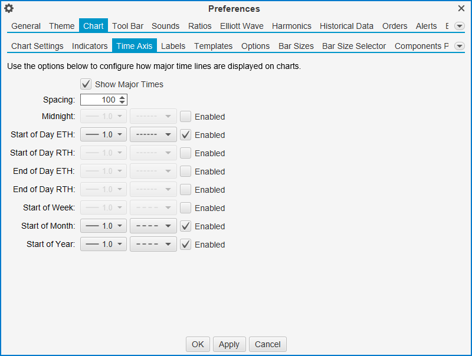472x356 pixels.
Task: Open Start of Day ETH line width dropdown
Action: click(x=103, y=135)
